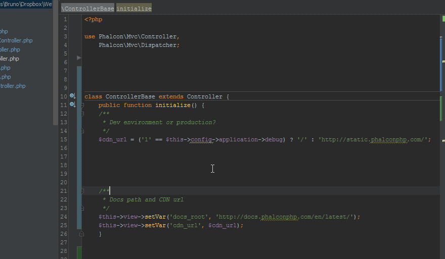Click the overridden-method gutter icon on line 11

pyautogui.click(x=73, y=105)
